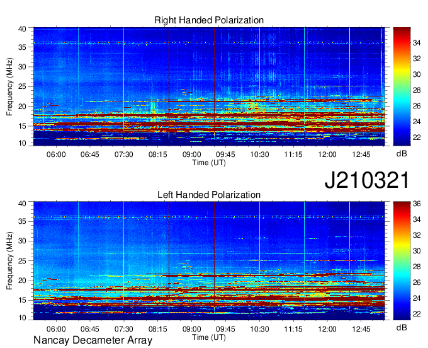Click the 10 MHz tick label, top panel
The image size is (428, 348).
22,143
